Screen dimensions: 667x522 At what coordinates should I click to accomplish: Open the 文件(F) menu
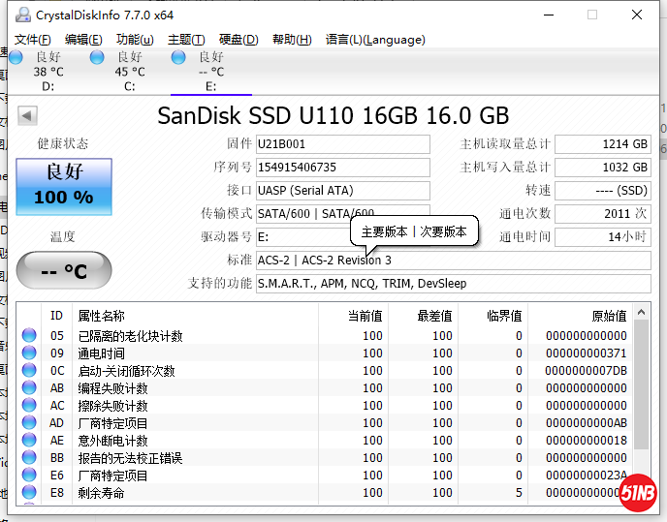tap(33, 40)
